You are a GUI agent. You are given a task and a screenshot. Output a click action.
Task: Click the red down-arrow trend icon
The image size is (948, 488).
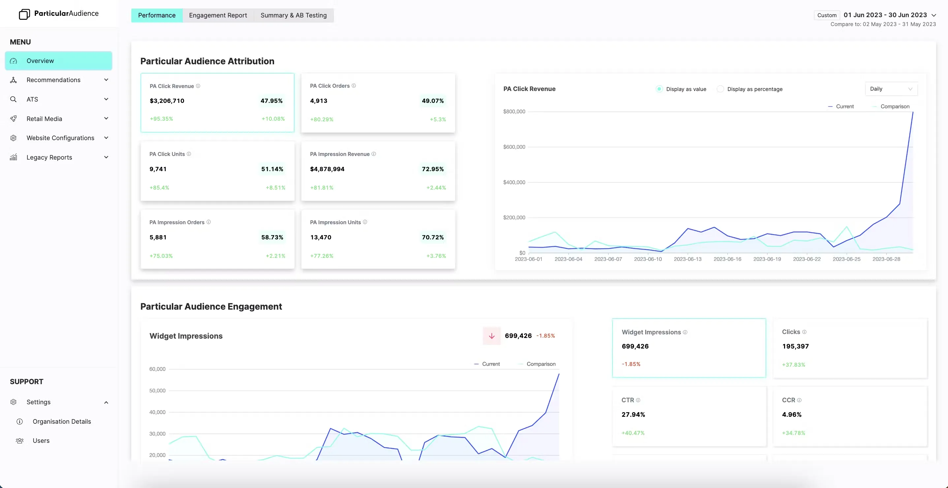(492, 336)
